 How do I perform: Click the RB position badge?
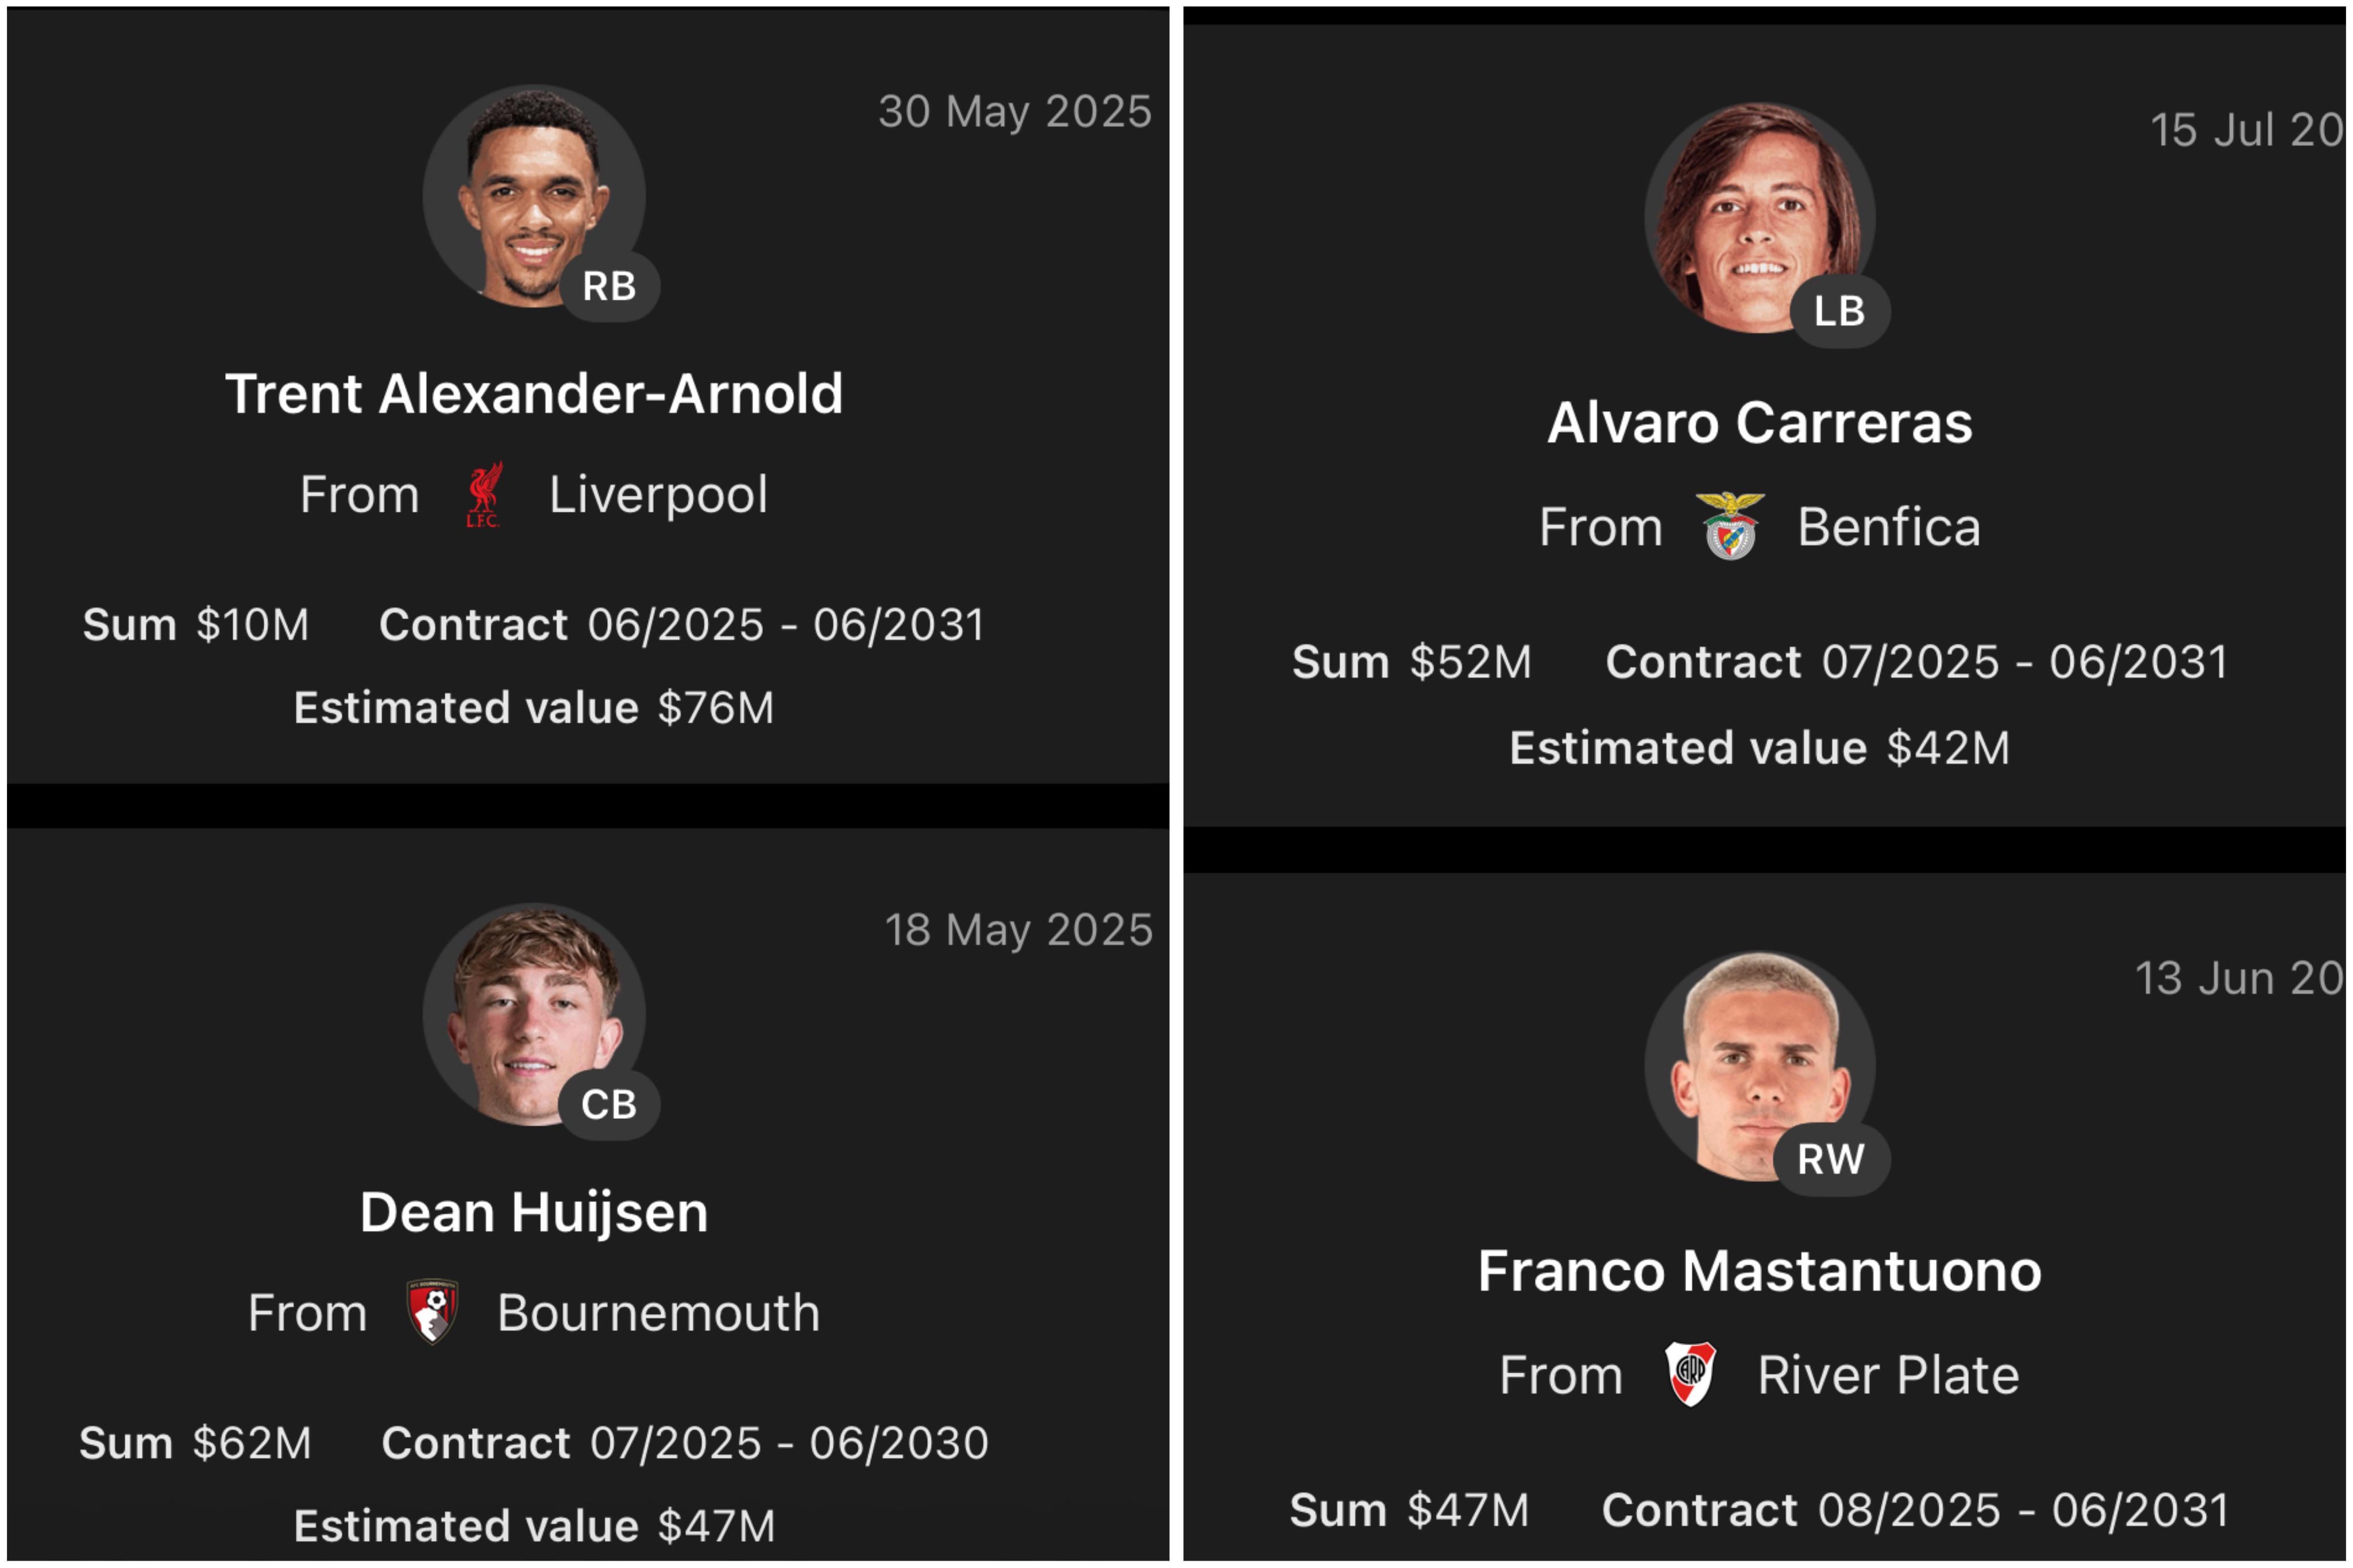click(609, 287)
